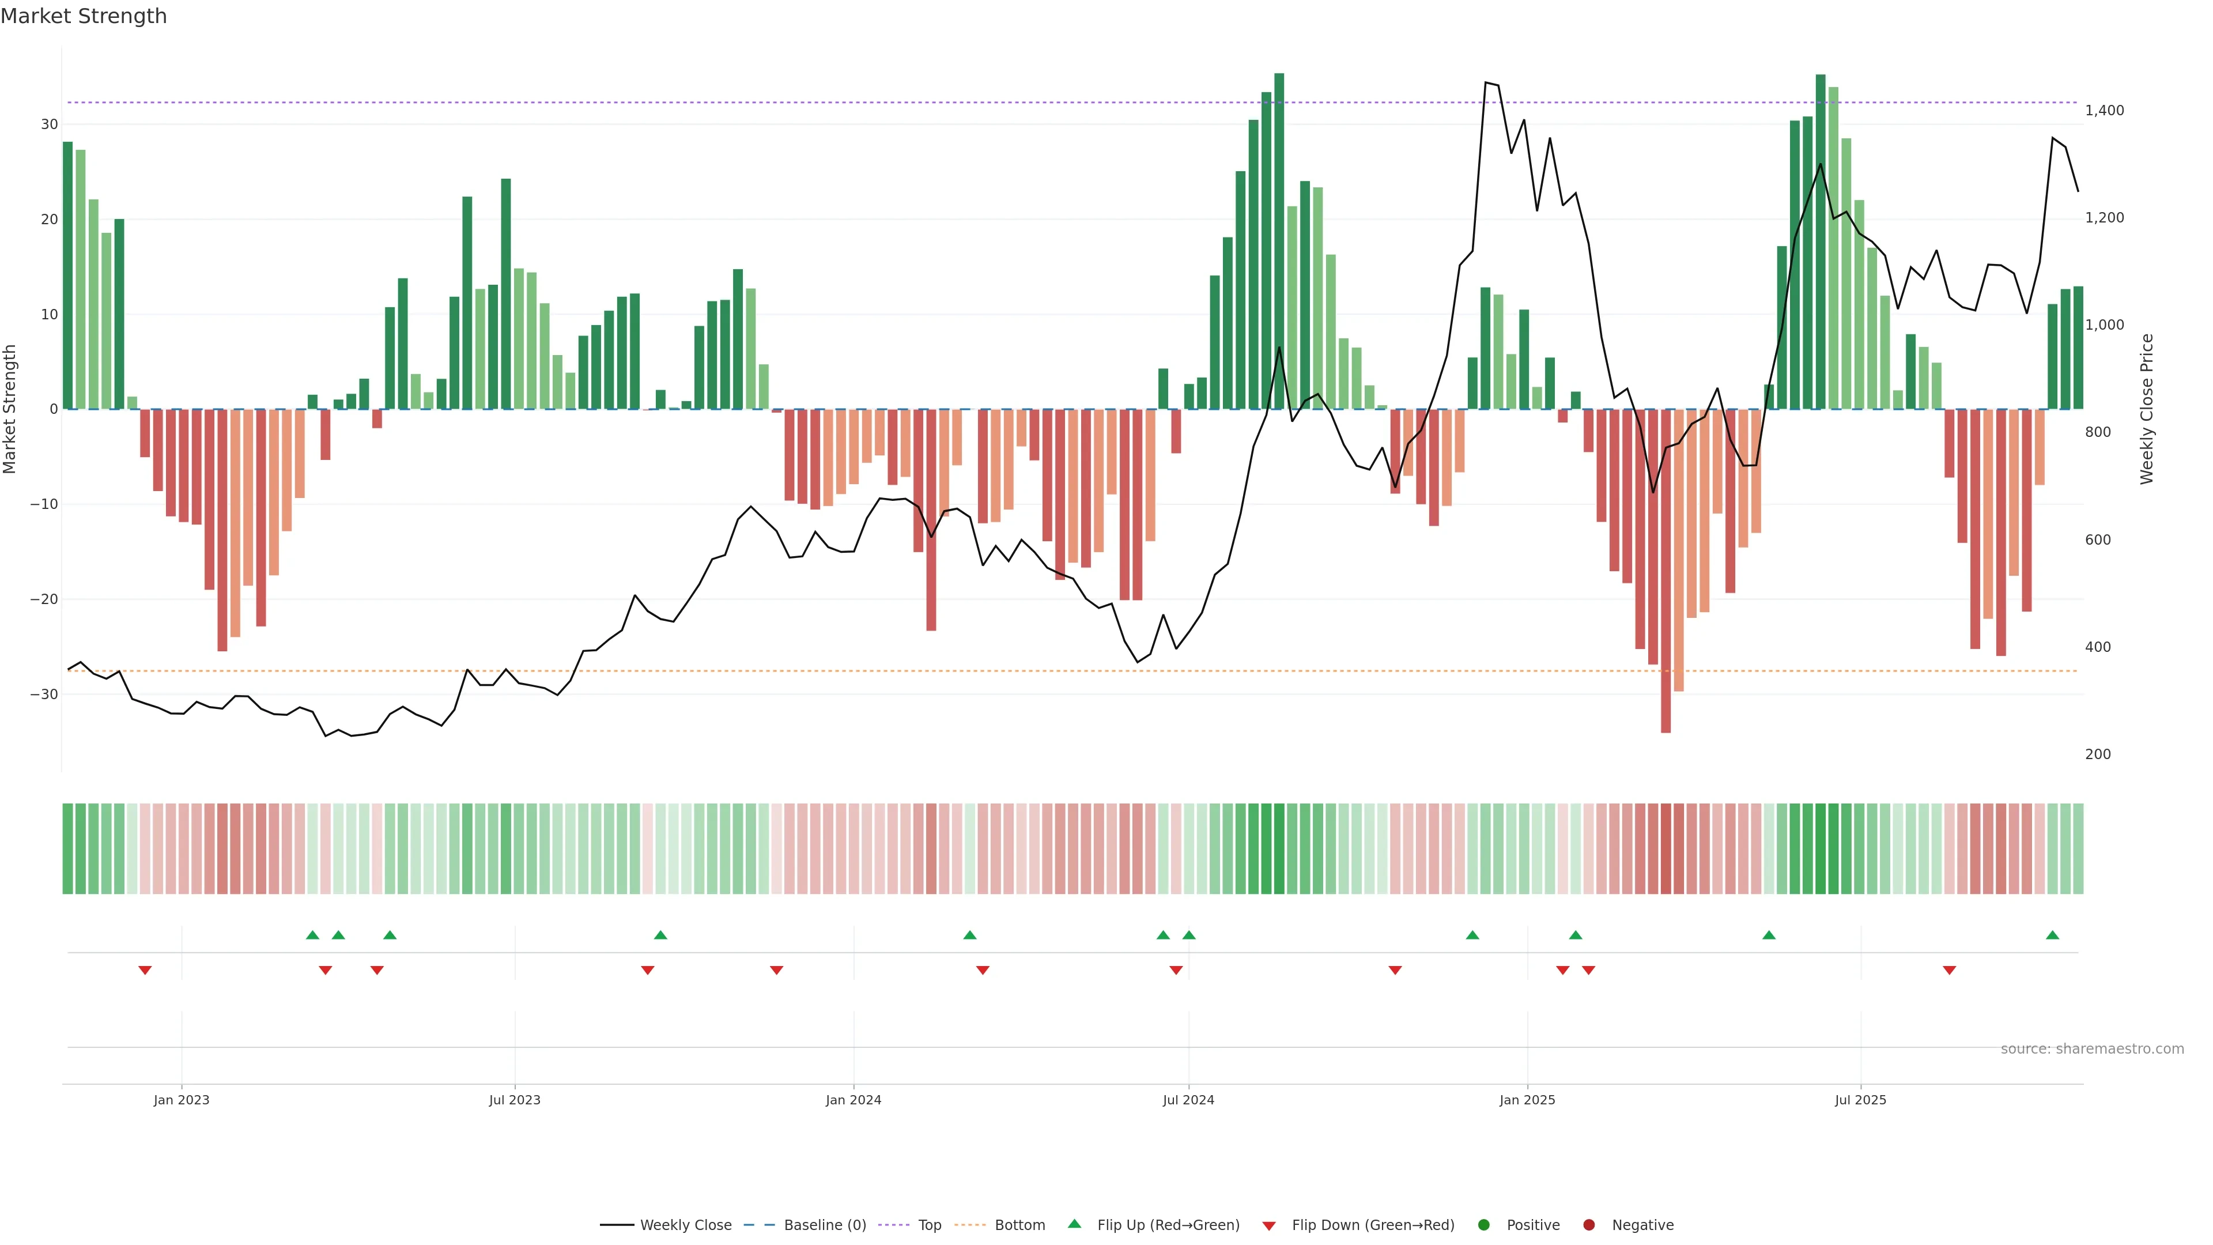Click the Jan 2024 x-axis label
This screenshot has width=2213, height=1245.
pyautogui.click(x=853, y=1100)
